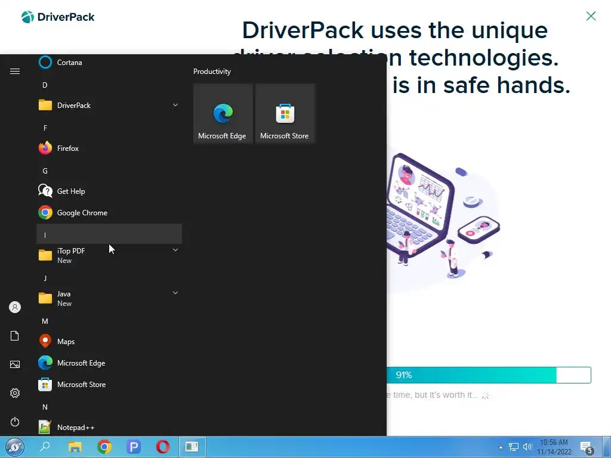
Task: Open the notification center with 5 alerts
Action: [x=587, y=447]
